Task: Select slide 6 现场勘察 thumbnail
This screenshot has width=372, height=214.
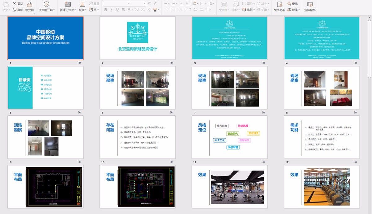Action: [x=138, y=88]
